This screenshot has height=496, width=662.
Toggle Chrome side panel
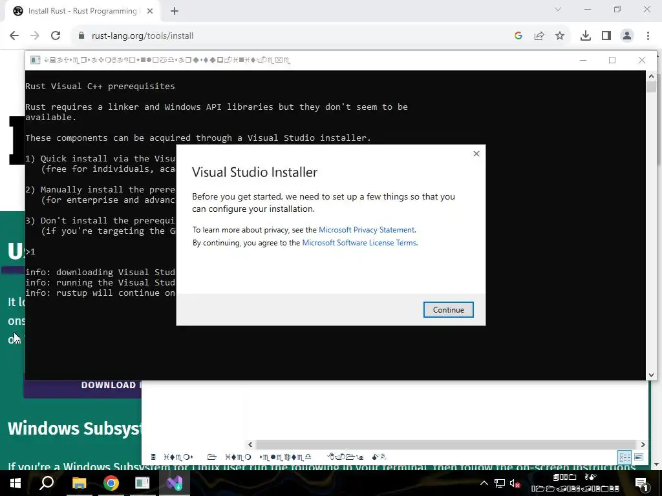(x=606, y=36)
